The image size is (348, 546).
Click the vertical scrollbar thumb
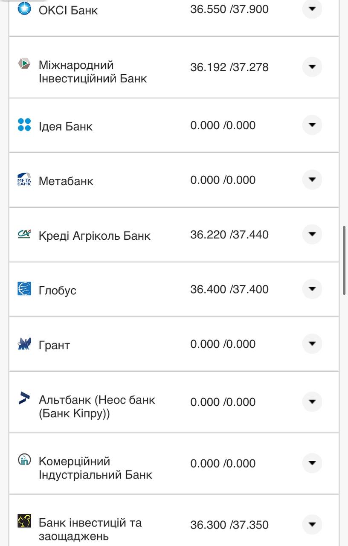(x=344, y=260)
